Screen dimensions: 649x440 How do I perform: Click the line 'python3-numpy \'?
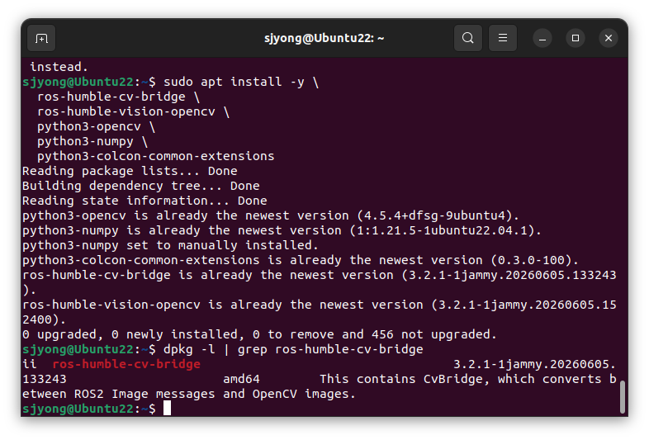pos(92,141)
